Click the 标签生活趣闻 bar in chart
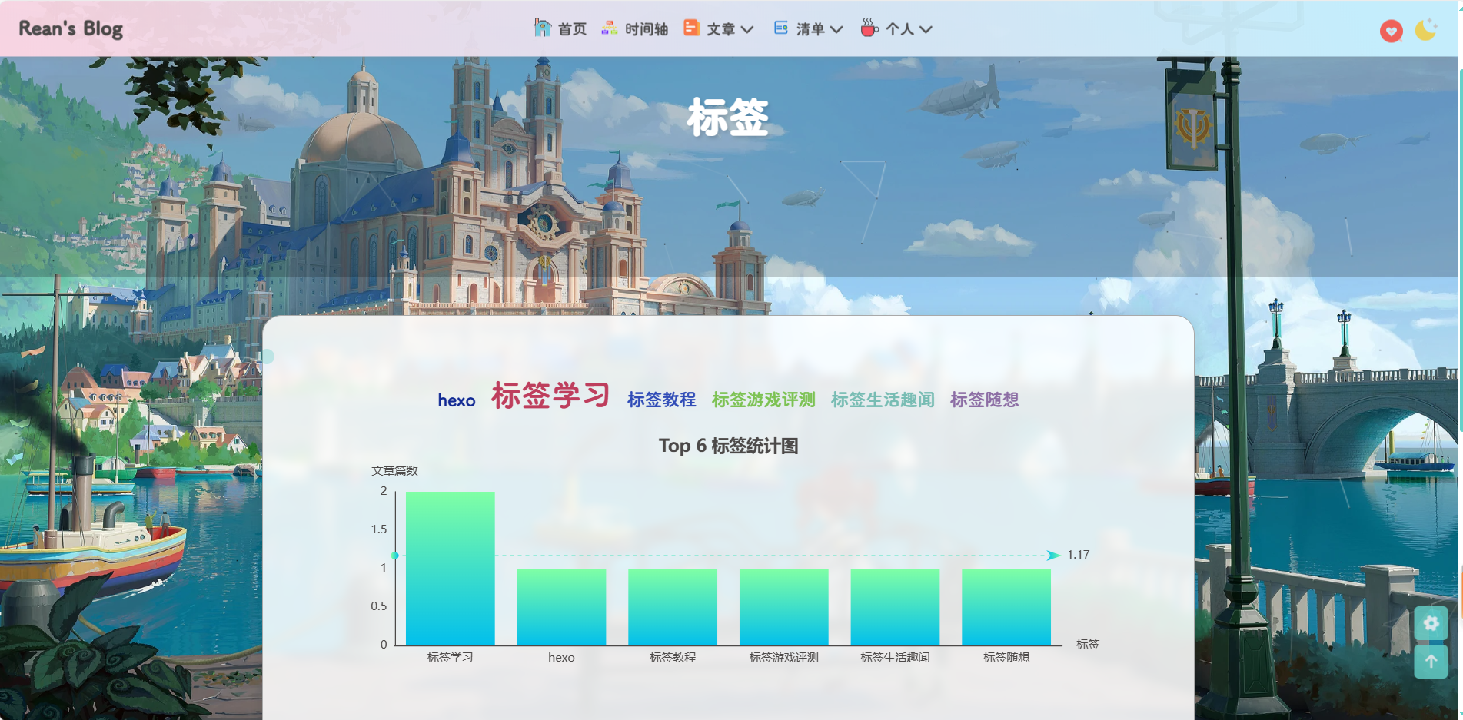1463x720 pixels. (895, 607)
